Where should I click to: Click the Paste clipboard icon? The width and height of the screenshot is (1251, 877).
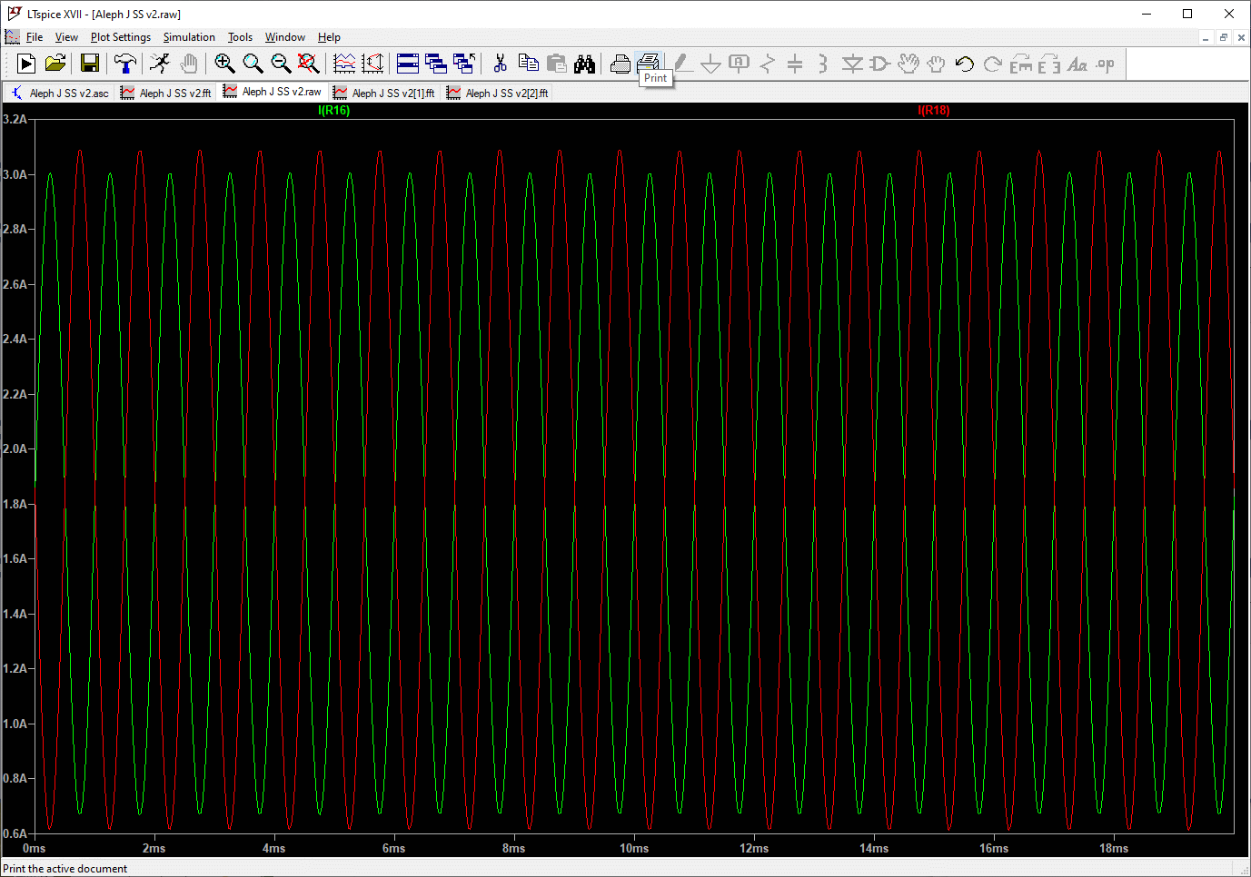tap(556, 64)
